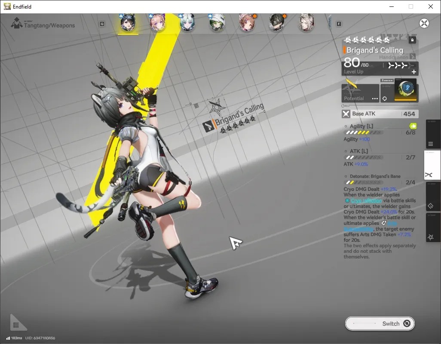Click the plus icon beside Level Up
441x344 pixels.
click(x=414, y=72)
